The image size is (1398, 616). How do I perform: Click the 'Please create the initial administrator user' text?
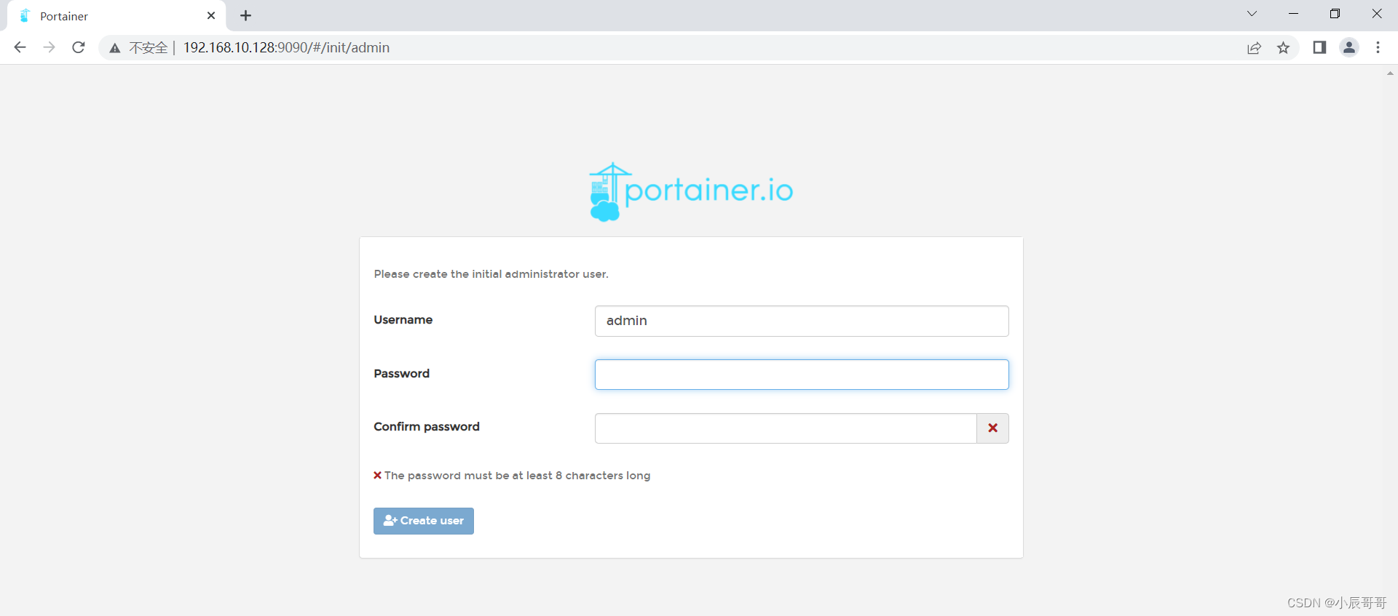491,274
